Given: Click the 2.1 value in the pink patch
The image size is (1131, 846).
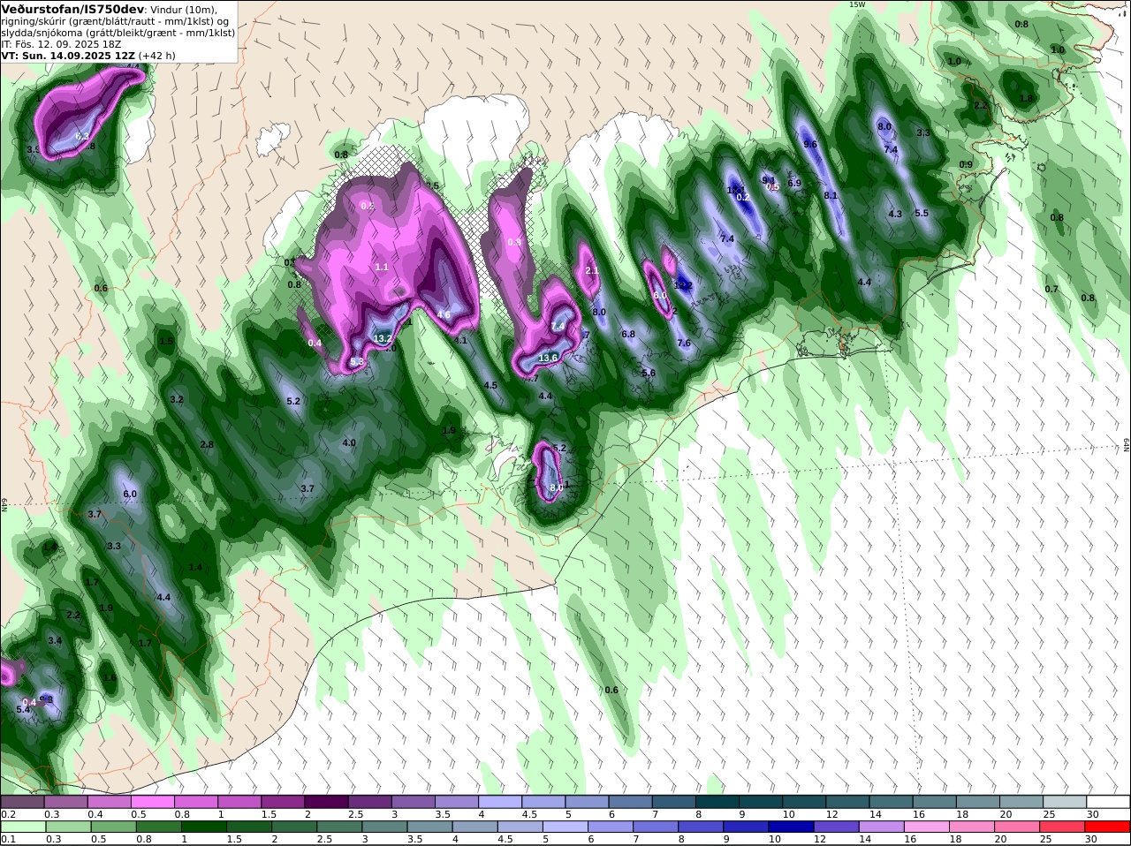Looking at the screenshot, I should pyautogui.click(x=592, y=271).
